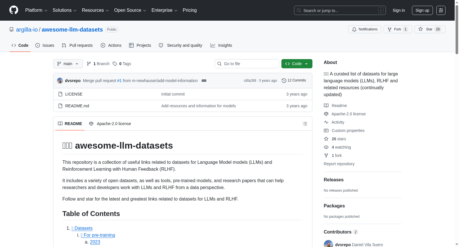Click the Notifications bell button
The image size is (459, 247).
coord(365,29)
